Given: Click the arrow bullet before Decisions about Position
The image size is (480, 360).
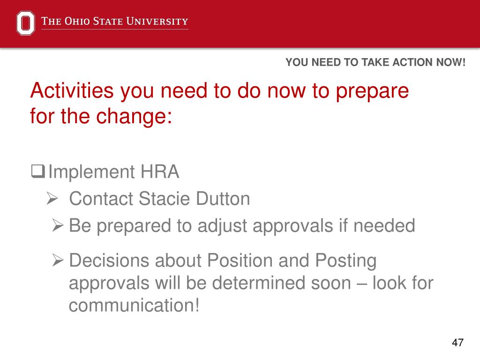Looking at the screenshot, I should pyautogui.click(x=58, y=260).
